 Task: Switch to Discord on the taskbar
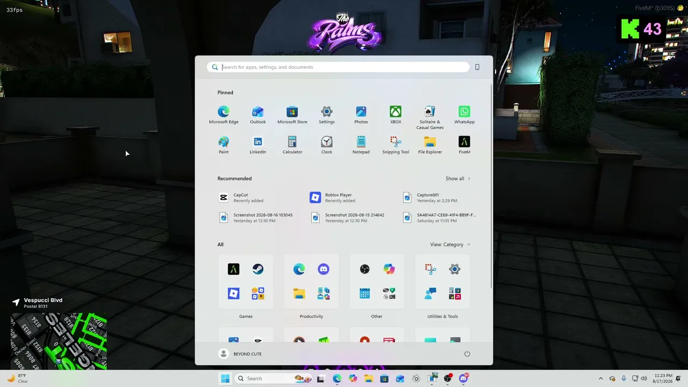463,378
